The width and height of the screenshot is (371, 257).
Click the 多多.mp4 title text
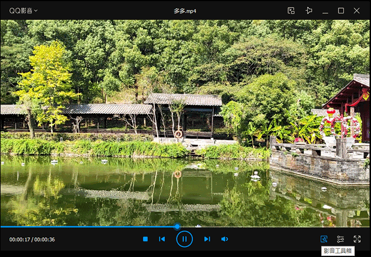click(185, 11)
